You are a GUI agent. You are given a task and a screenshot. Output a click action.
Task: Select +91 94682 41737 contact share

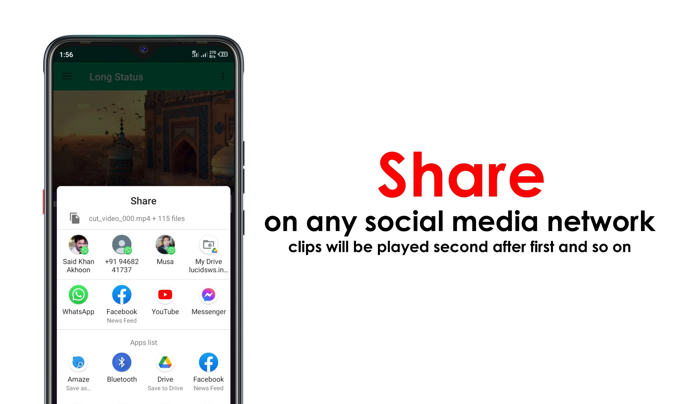coord(121,252)
